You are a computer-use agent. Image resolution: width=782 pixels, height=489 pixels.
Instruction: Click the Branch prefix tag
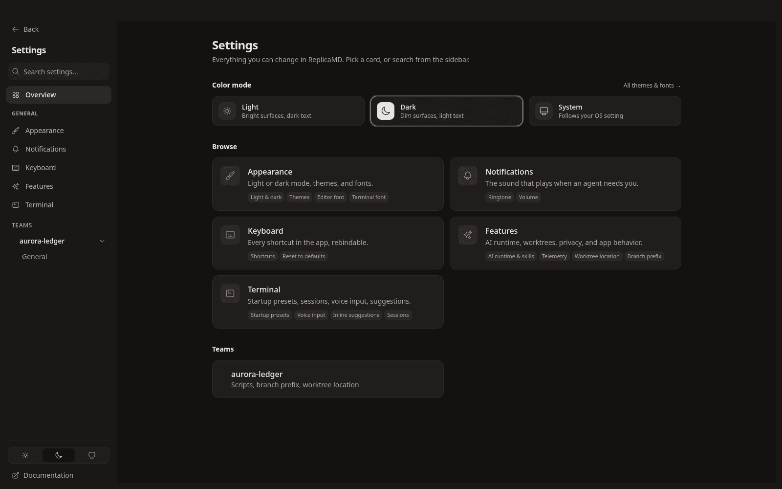click(x=644, y=256)
